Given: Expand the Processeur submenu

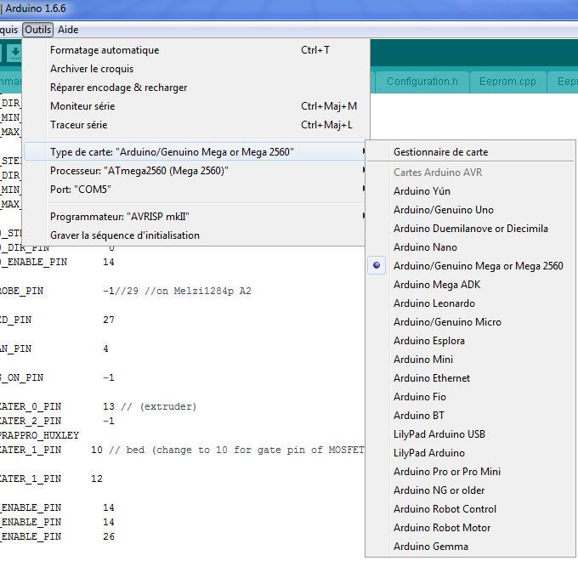Looking at the screenshot, I should click(195, 171).
